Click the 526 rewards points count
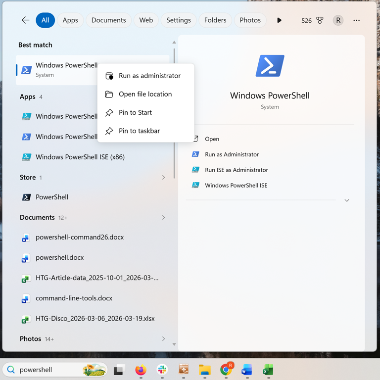 [306, 21]
